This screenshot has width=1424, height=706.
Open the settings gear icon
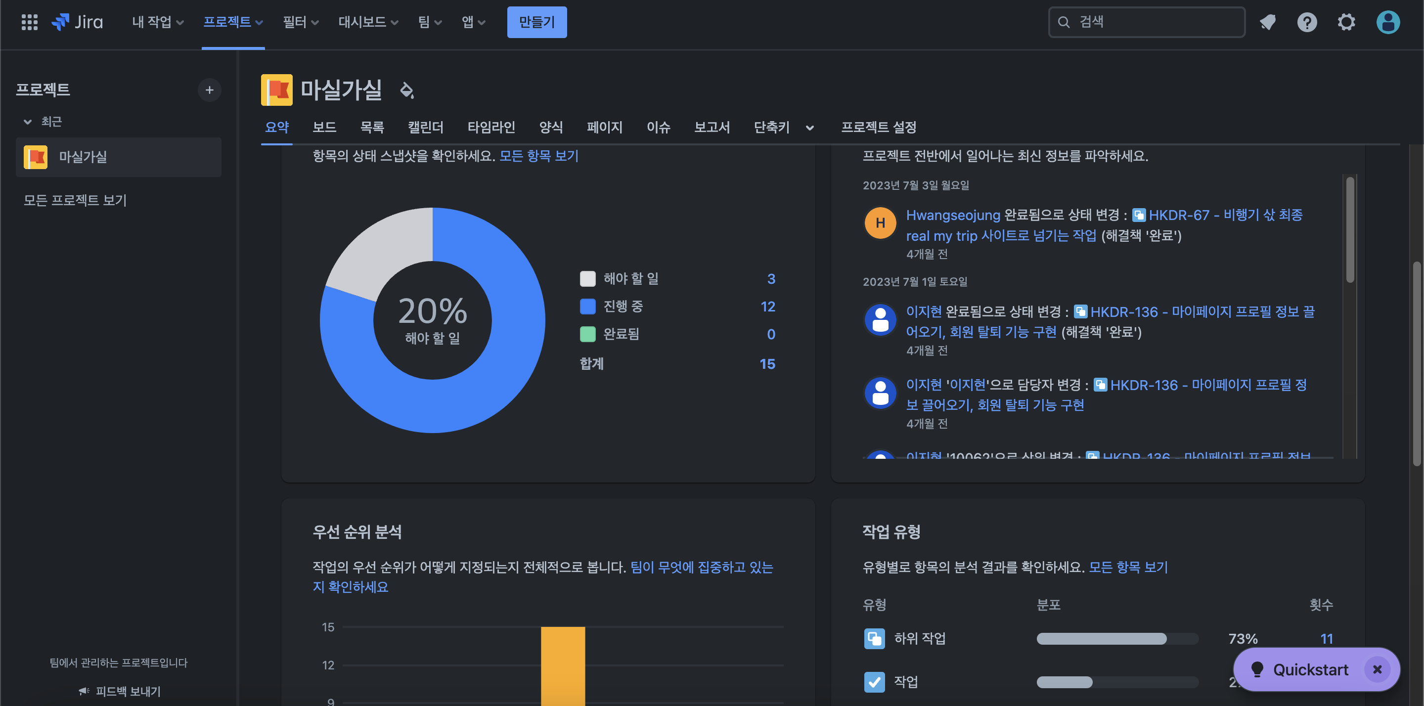point(1346,22)
